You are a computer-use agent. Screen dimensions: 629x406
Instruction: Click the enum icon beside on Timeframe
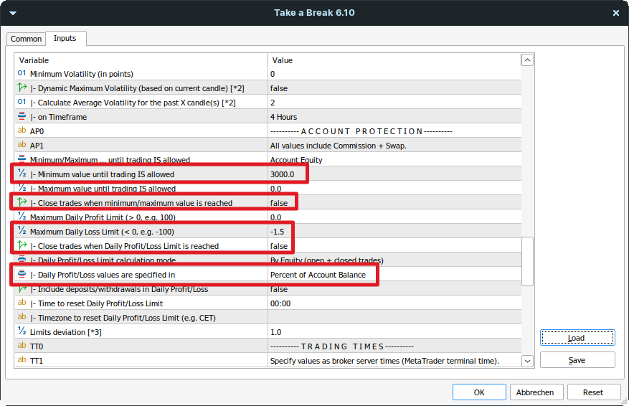point(22,117)
